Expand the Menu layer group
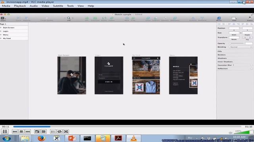254x142 pixels. click(1, 35)
